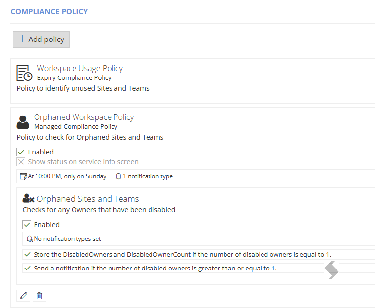Screen dimensions: 375x308
Task: Delete the policy using the trash icon
Action: [x=39, y=296]
